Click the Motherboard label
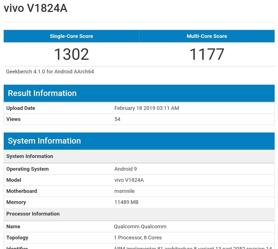This screenshot has height=249, width=278. [22, 191]
